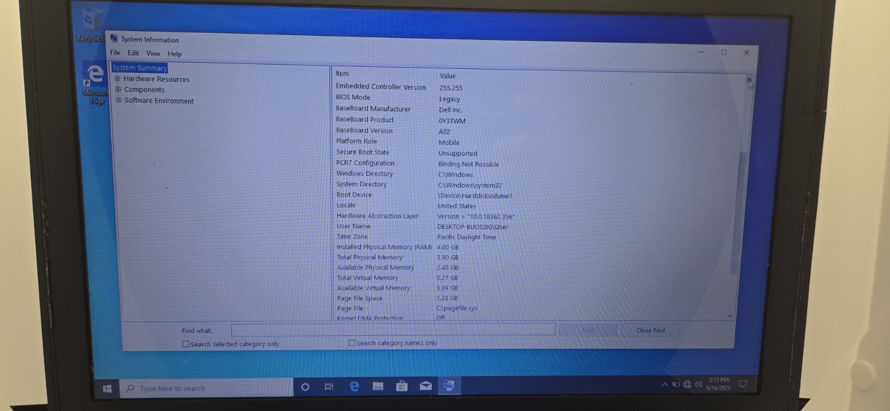Open the Help menu

click(175, 54)
